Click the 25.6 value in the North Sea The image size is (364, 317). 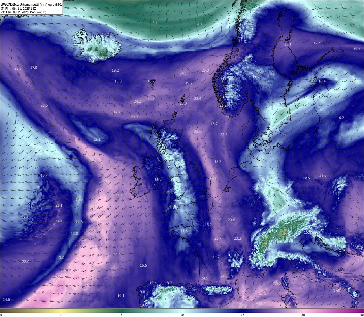[x=198, y=132]
